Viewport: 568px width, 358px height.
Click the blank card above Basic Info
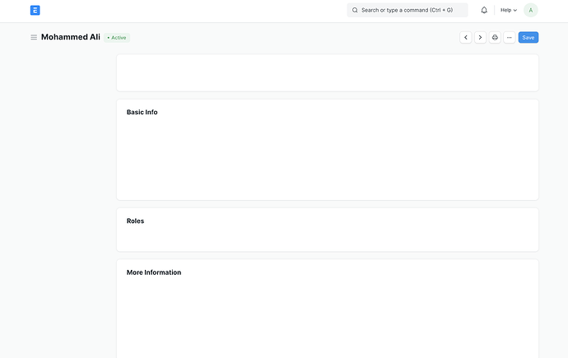(x=327, y=72)
